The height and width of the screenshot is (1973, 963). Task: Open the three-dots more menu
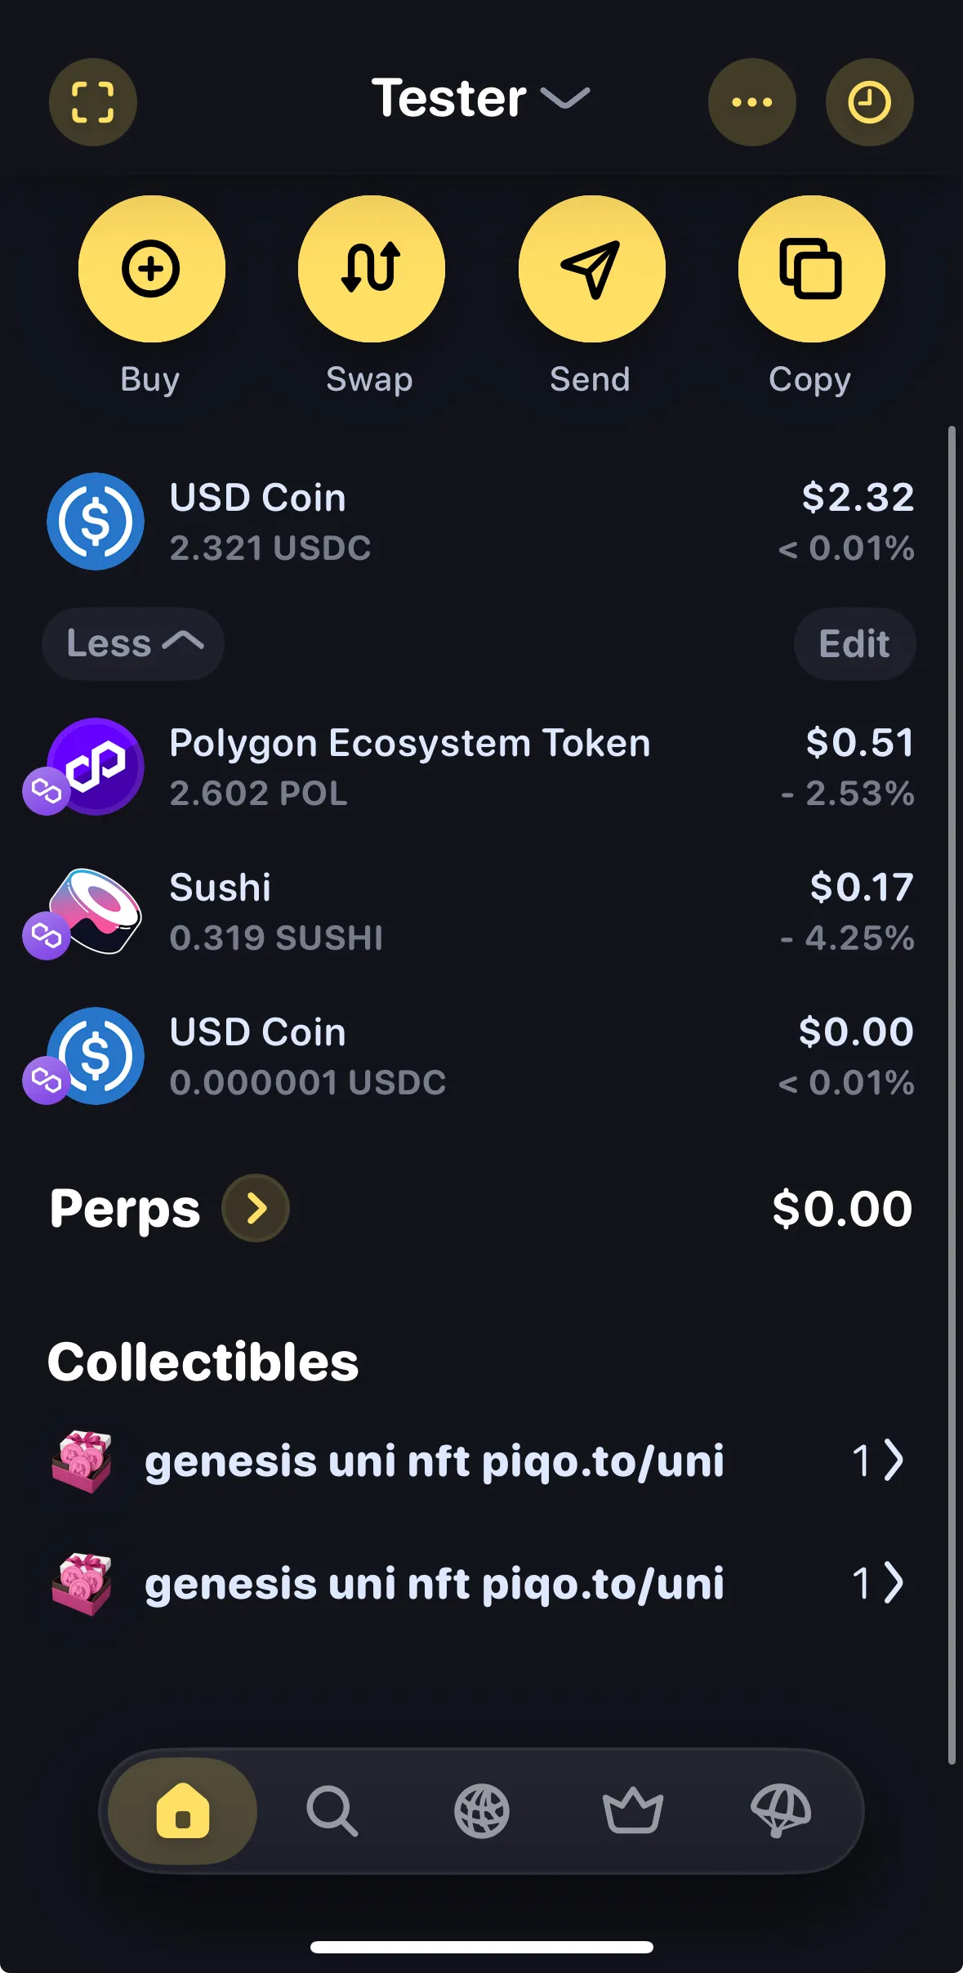point(751,102)
